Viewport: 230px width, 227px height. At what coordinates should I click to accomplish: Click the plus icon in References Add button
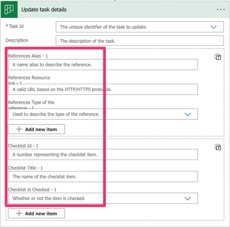point(19,129)
